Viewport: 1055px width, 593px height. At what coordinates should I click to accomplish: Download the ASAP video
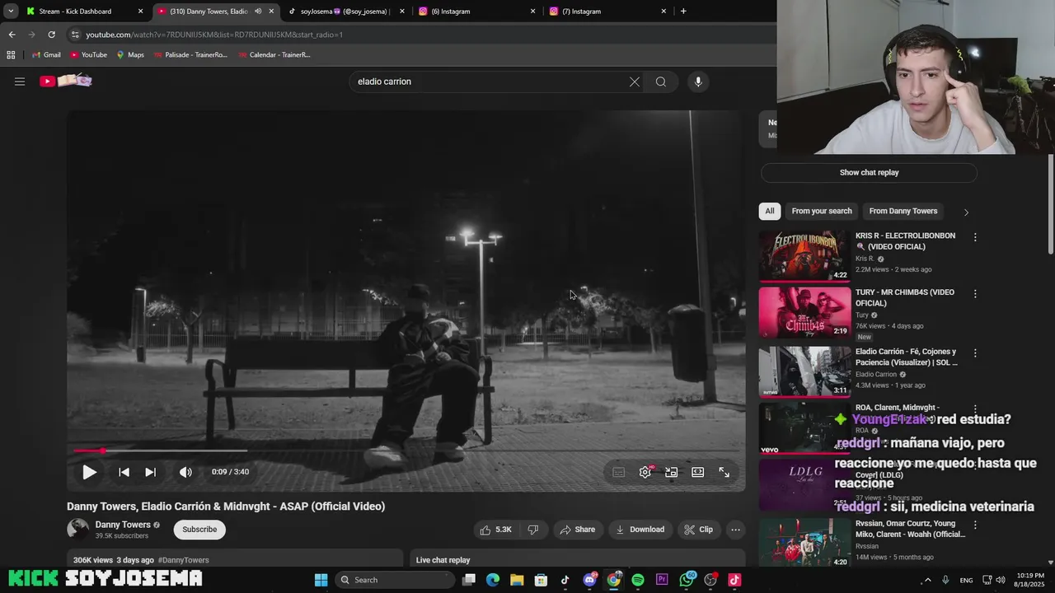click(640, 530)
